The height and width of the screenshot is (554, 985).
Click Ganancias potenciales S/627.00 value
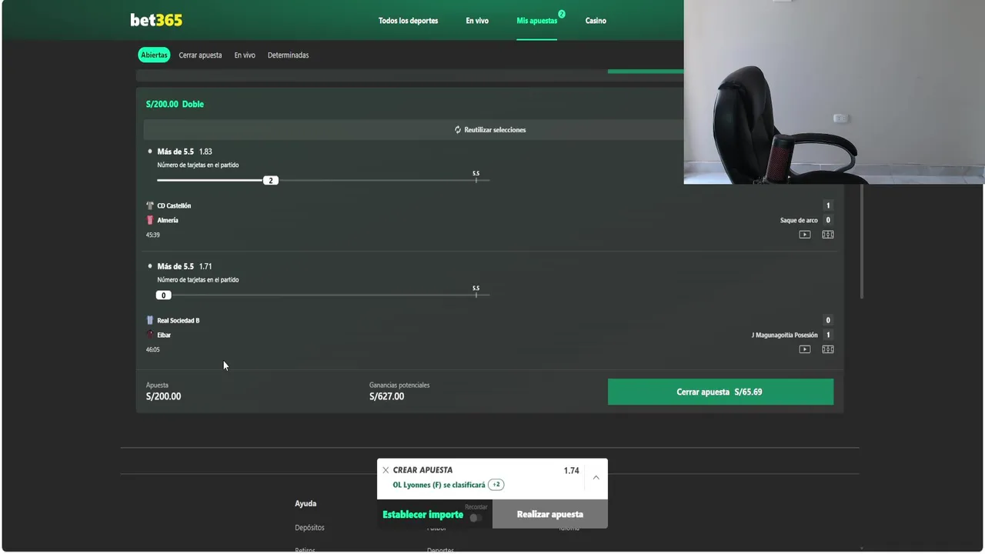point(386,396)
